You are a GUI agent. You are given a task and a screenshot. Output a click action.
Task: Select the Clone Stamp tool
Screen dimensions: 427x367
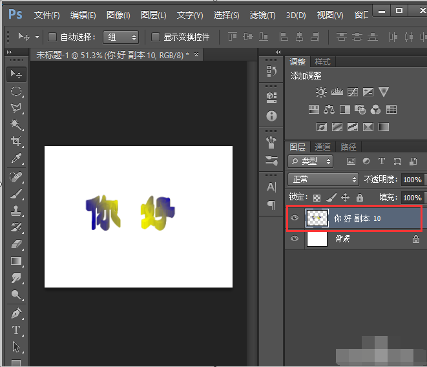point(16,210)
